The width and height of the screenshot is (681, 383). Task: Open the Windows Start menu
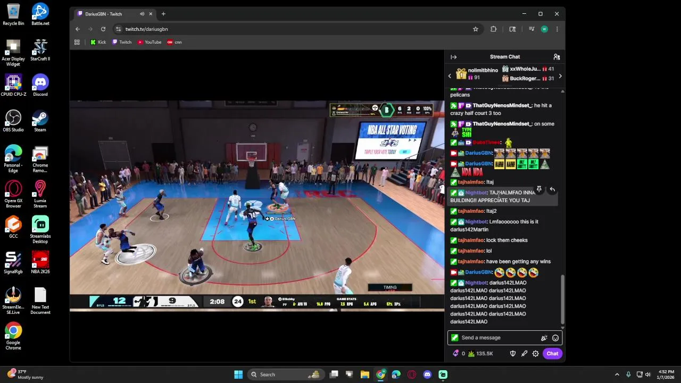tap(238, 374)
